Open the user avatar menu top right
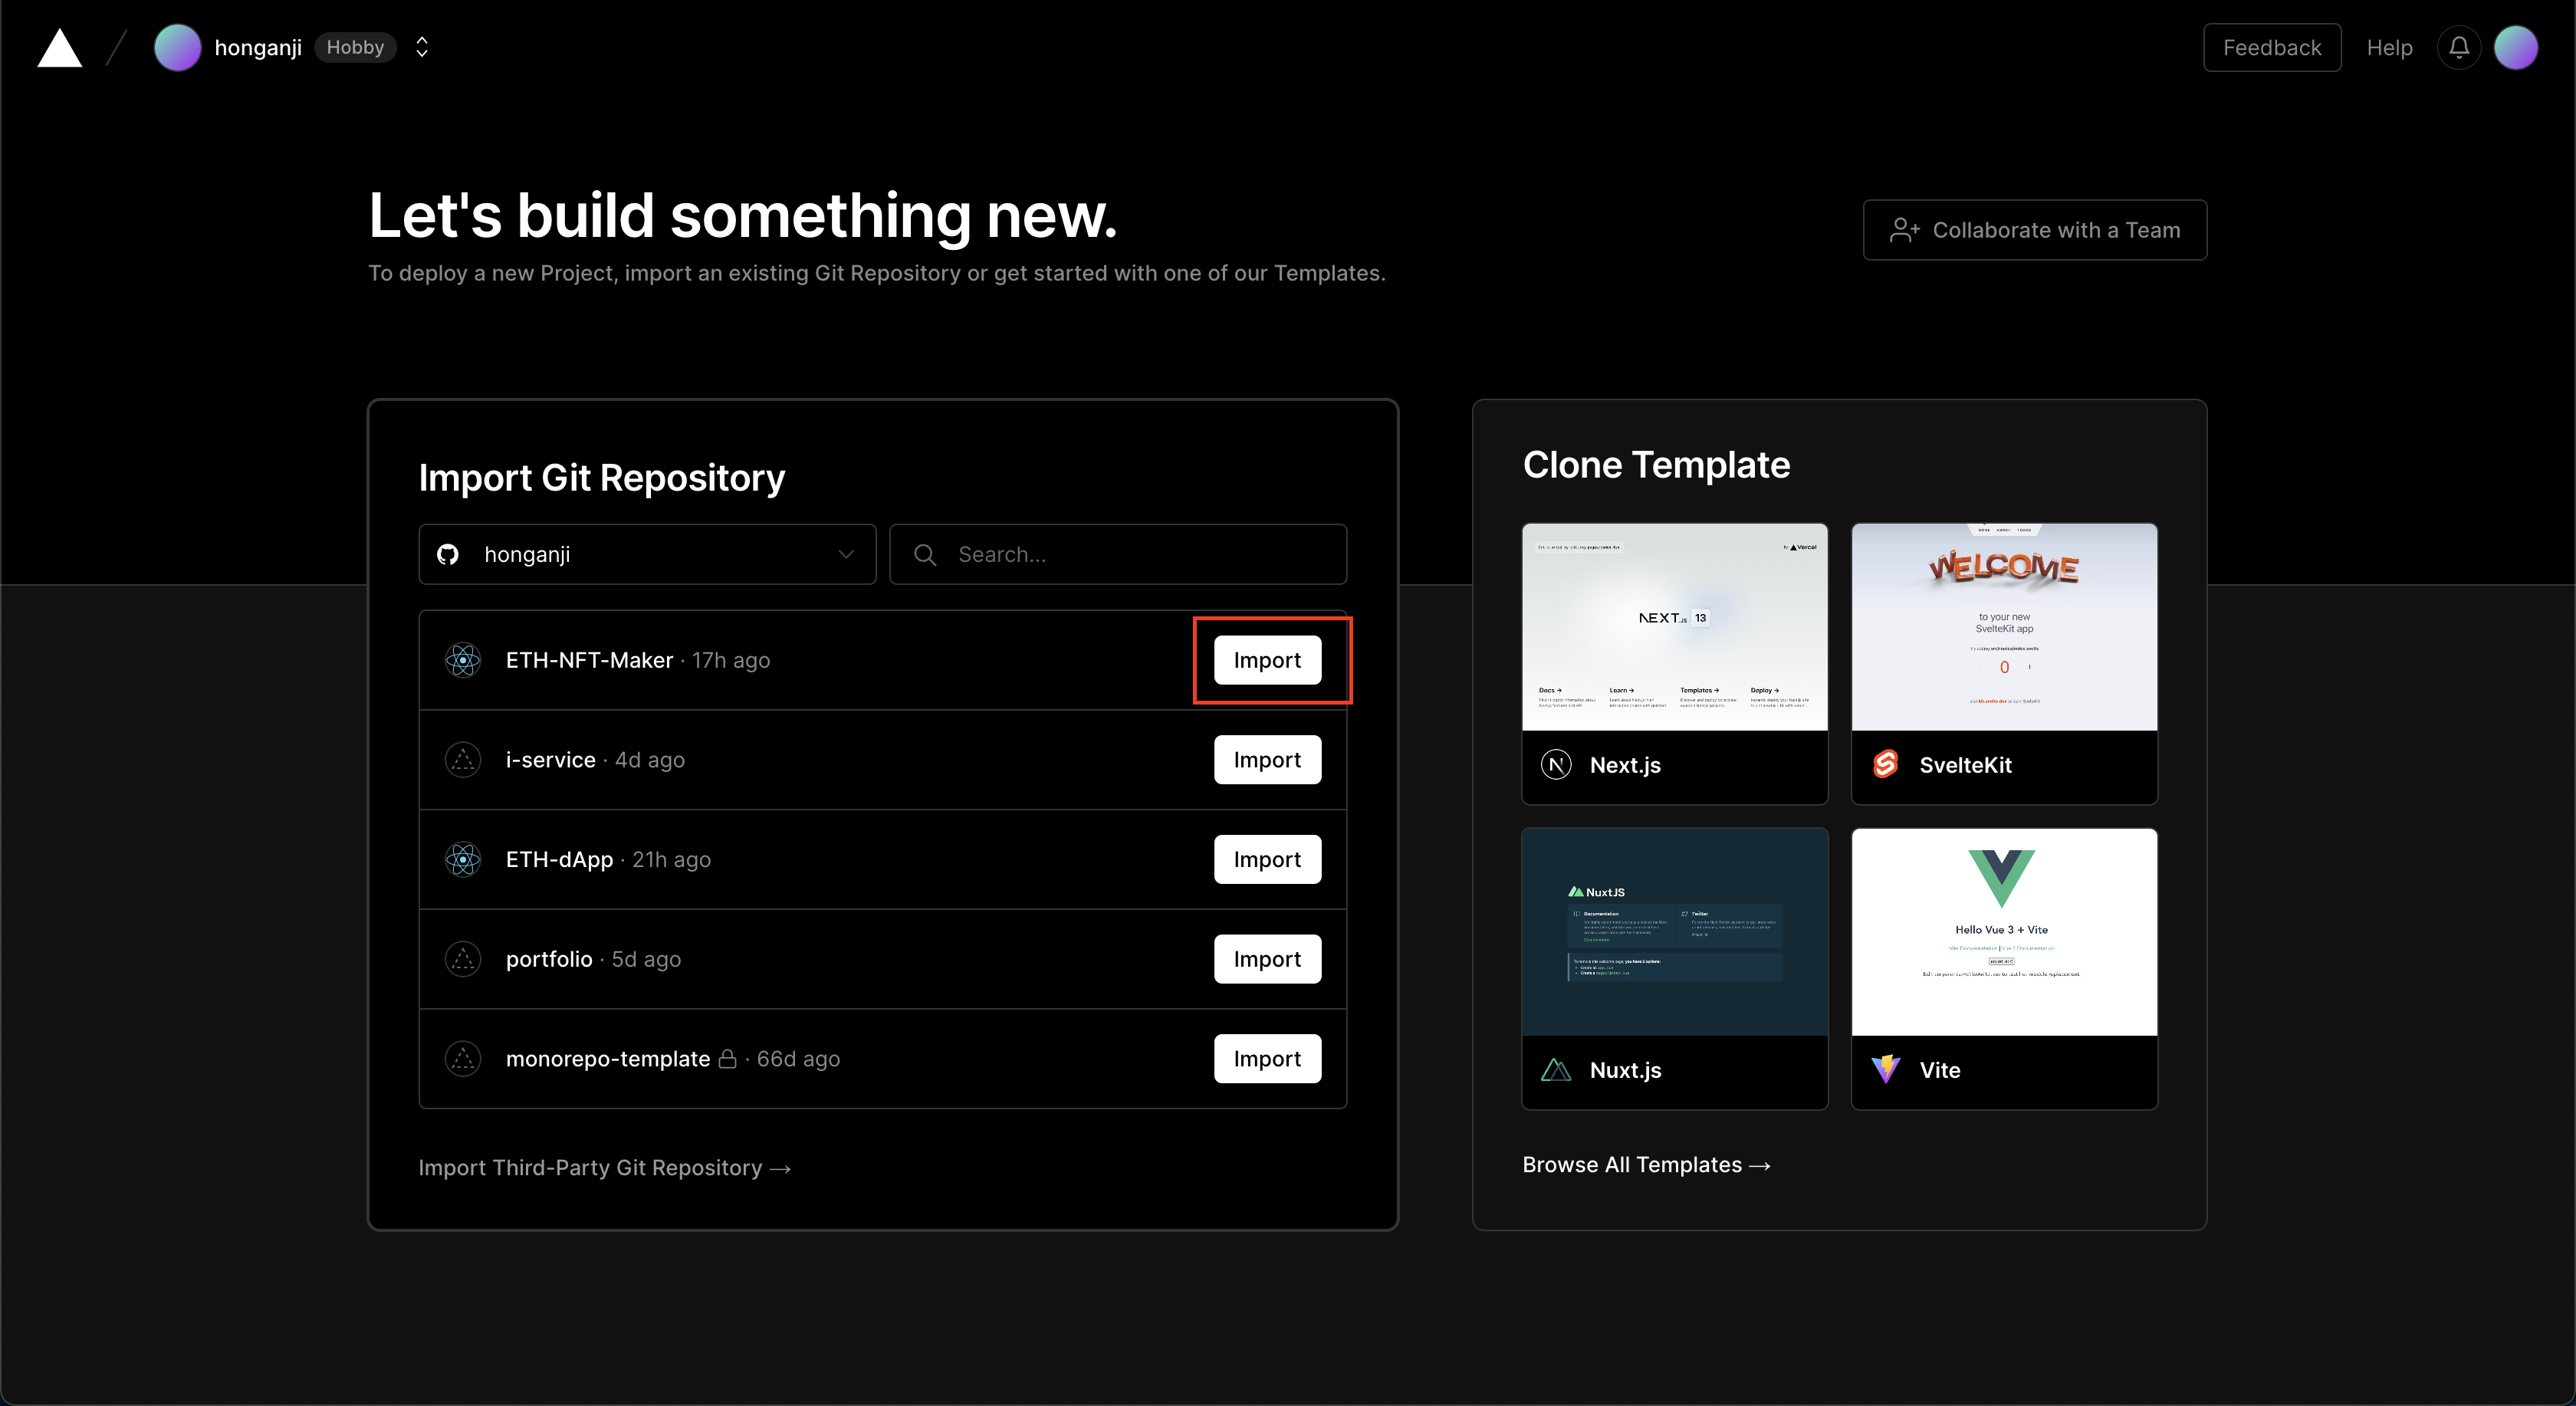This screenshot has width=2576, height=1406. coord(2516,47)
